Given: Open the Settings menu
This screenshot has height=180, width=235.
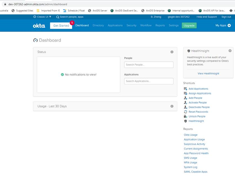Looking at the screenshot, I should (174, 25).
